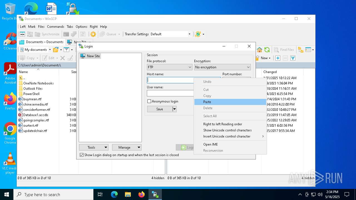This screenshot has width=356, height=200.
Task: Click the Delete X icon in the left panel toolbar
Action: click(x=63, y=58)
